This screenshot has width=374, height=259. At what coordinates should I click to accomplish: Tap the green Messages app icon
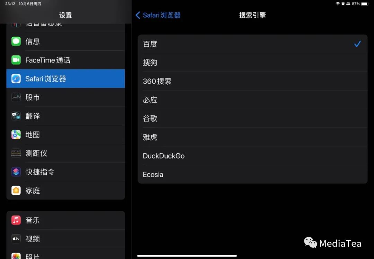[16, 41]
